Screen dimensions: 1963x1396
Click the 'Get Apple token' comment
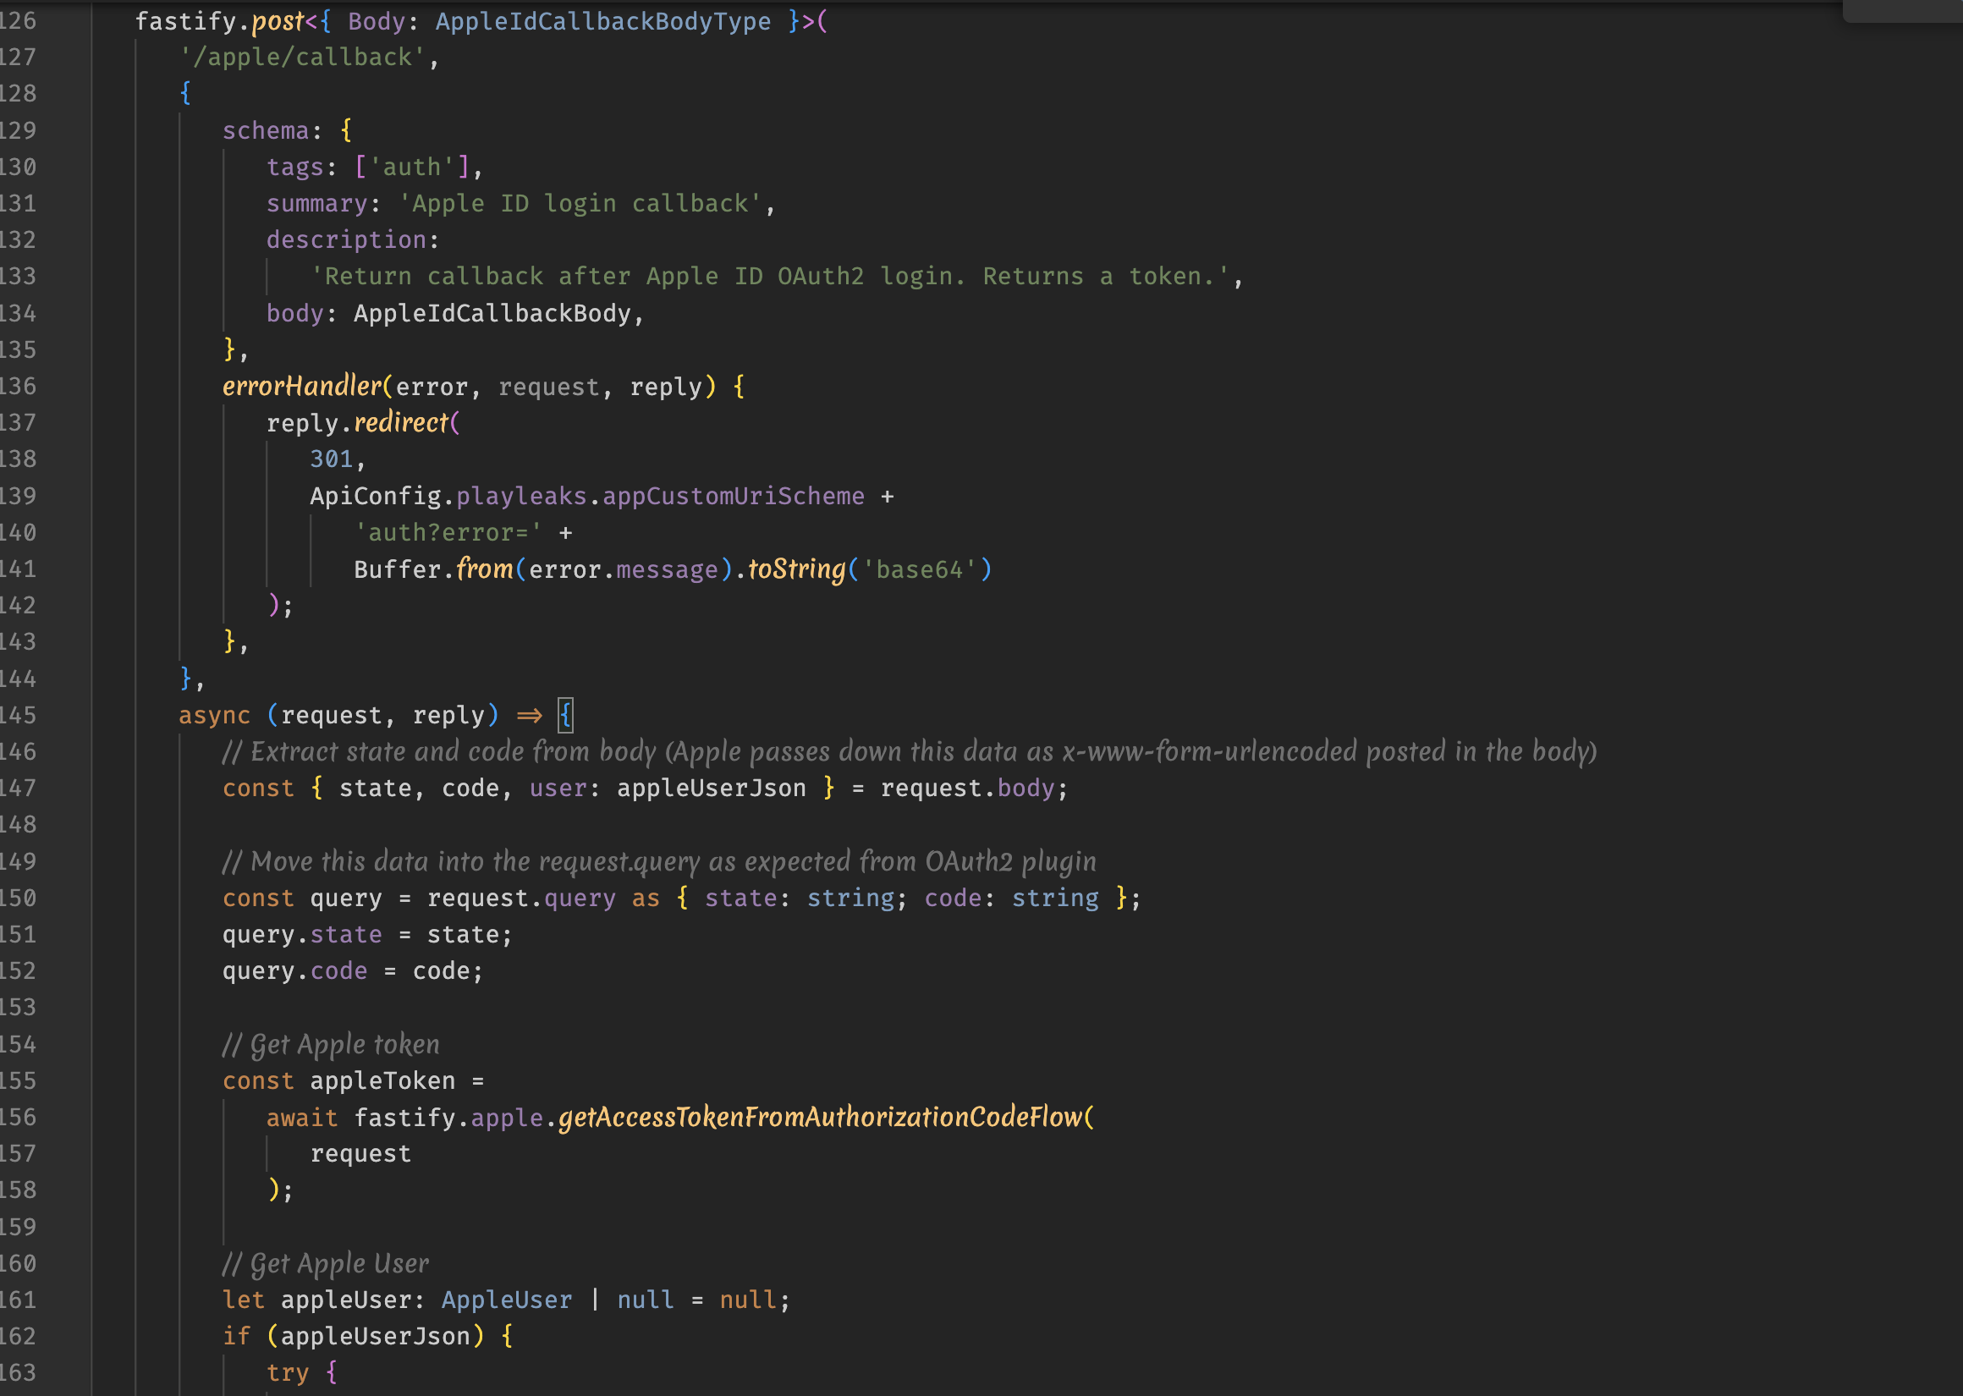point(331,1044)
